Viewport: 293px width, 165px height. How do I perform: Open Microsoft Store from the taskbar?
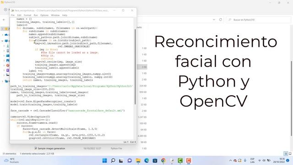pyautogui.click(x=155, y=160)
